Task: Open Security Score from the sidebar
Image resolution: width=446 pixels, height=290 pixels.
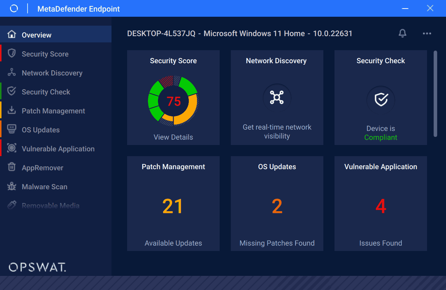Action: 56,54
